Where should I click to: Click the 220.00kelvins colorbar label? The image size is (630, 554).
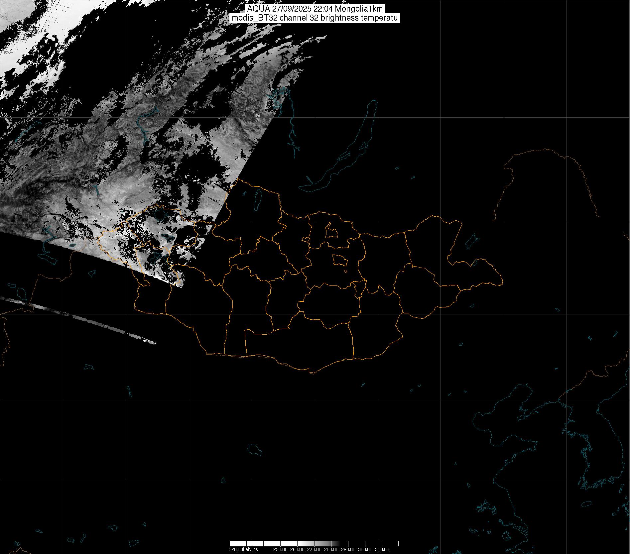[243, 549]
